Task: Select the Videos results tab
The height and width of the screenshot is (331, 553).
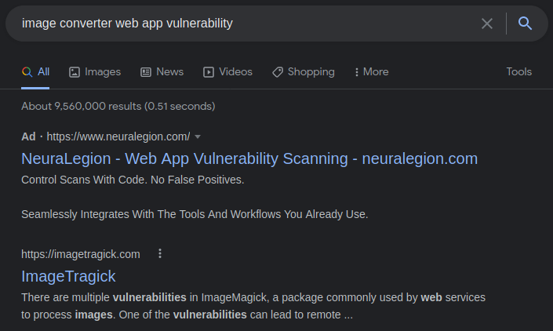Action: point(227,72)
